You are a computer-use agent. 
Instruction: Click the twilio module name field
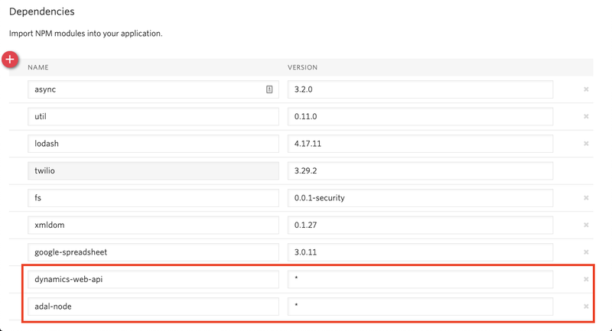coord(153,171)
